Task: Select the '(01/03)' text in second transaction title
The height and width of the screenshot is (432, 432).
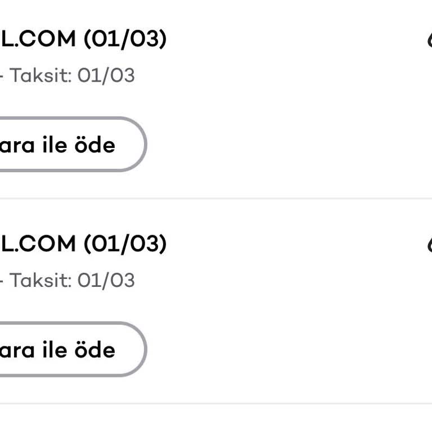Action: [x=125, y=244]
